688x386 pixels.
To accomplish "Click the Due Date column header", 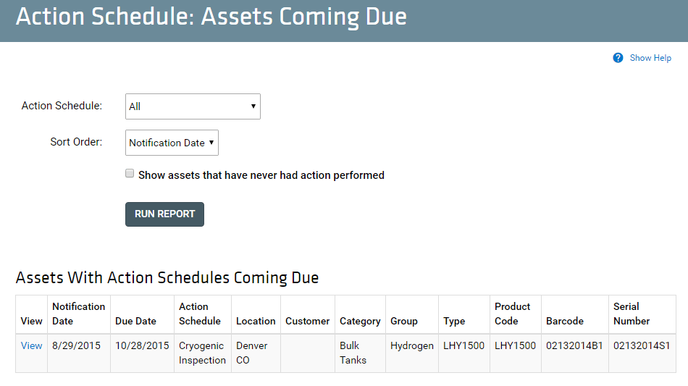I will point(135,321).
